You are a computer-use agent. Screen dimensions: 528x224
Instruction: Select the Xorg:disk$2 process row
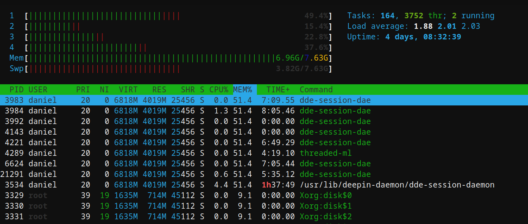(264, 217)
